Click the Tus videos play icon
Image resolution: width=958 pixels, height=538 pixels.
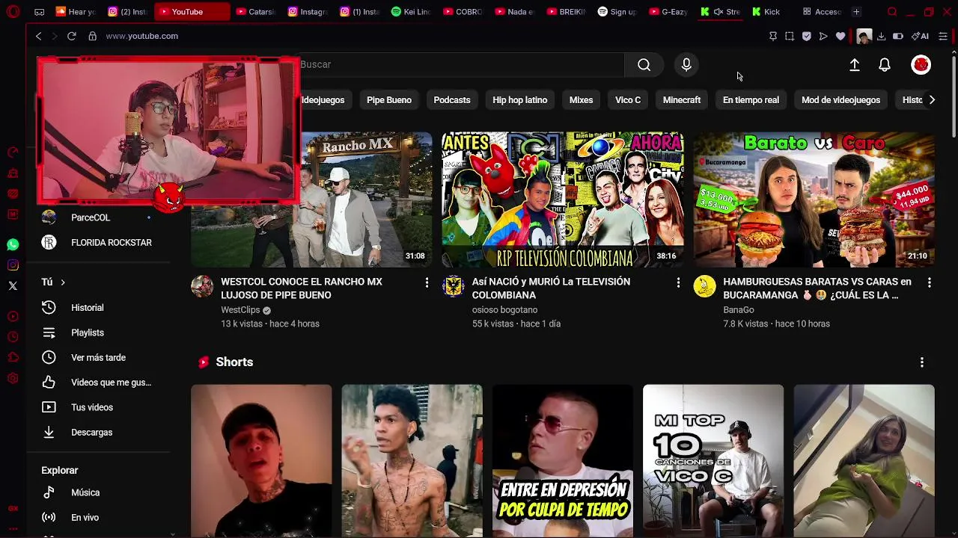coord(49,407)
